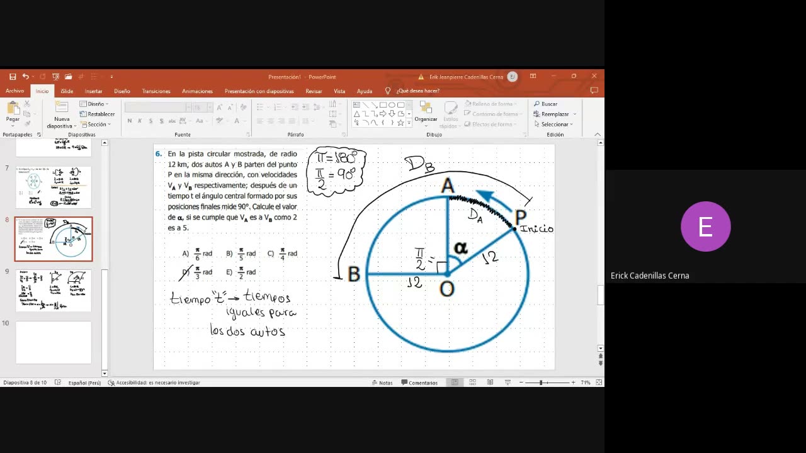Click the EJ account avatar

[513, 77]
